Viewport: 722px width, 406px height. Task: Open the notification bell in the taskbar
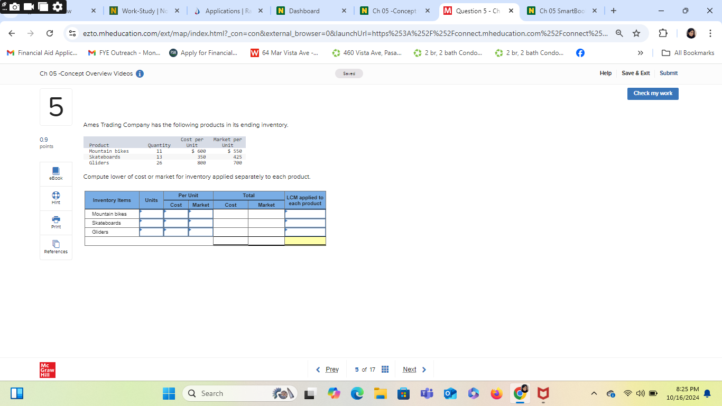pos(707,393)
